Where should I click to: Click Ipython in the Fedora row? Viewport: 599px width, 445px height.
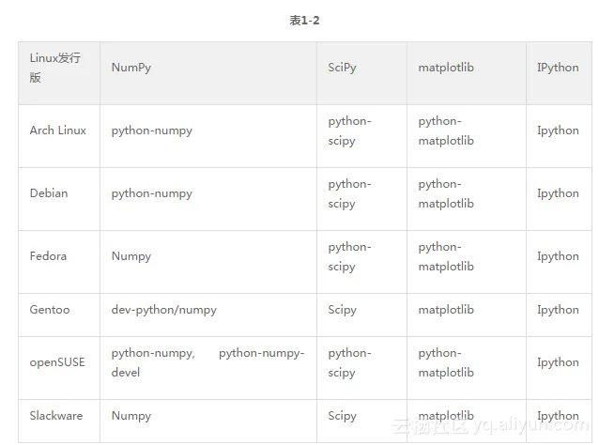pos(558,256)
